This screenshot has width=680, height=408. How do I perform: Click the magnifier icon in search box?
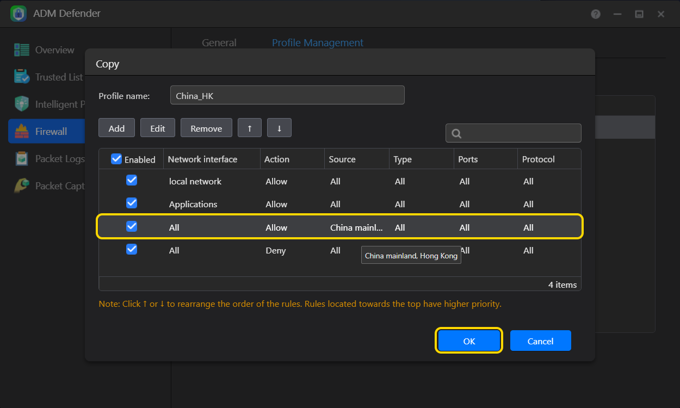click(457, 133)
